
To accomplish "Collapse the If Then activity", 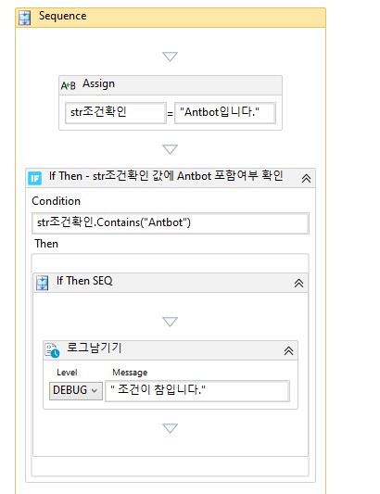I will coord(306,179).
